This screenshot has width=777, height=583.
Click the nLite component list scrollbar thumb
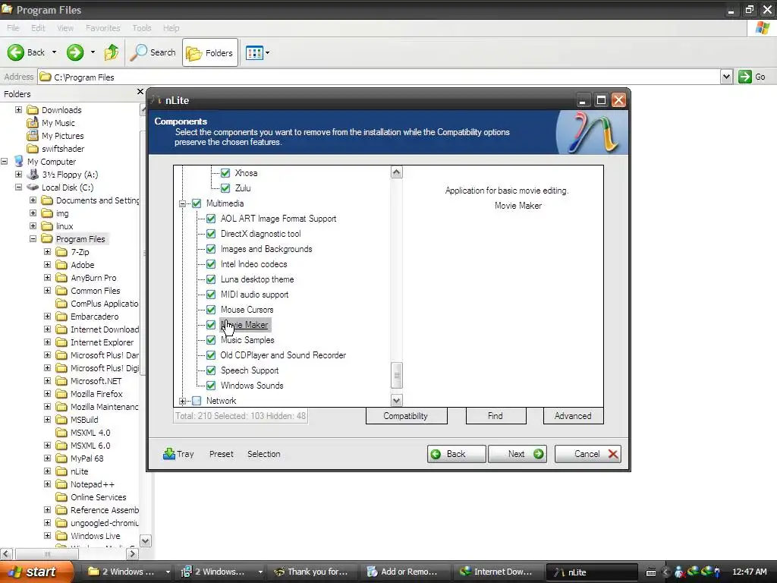pyautogui.click(x=396, y=375)
